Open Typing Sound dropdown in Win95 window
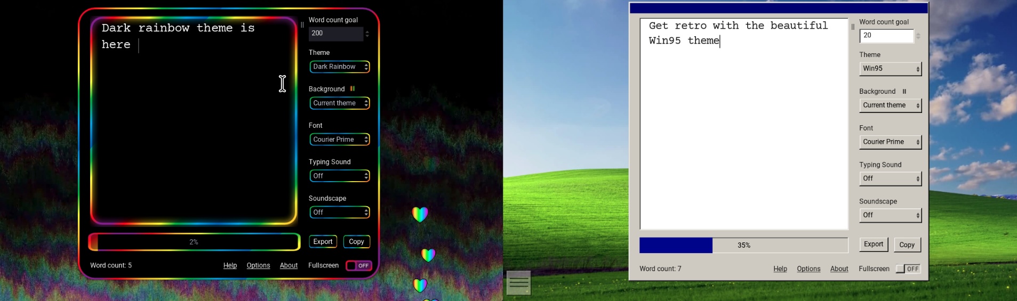 [891, 178]
